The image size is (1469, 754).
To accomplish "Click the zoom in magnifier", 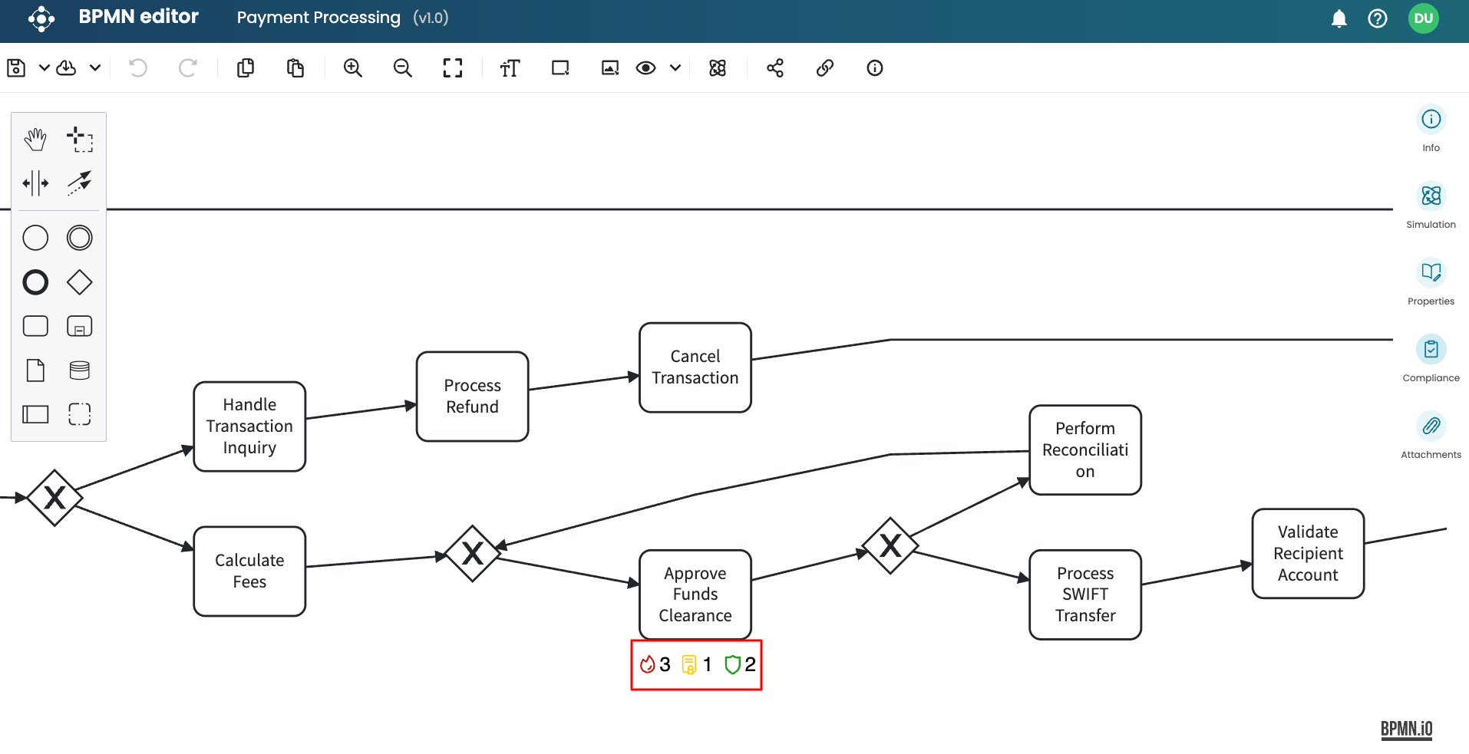I will (352, 68).
